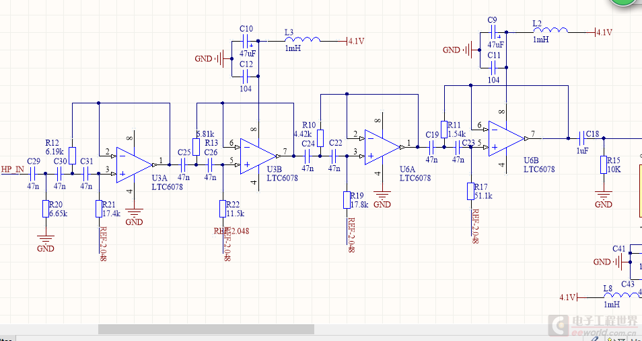Select resistor R19 symbol
Image resolution: width=642 pixels, height=341 pixels.
[x=347, y=200]
